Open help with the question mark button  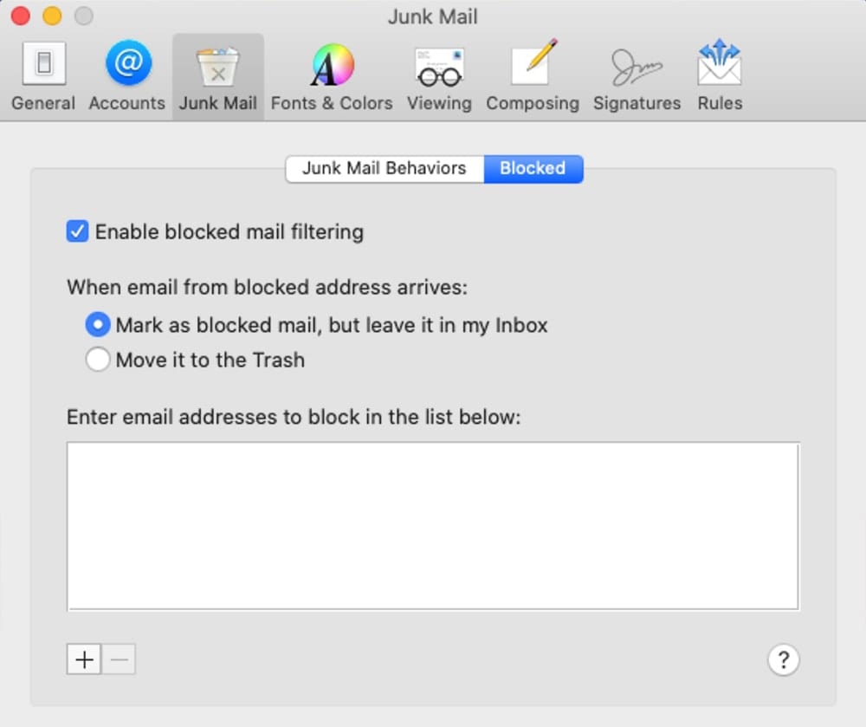[x=783, y=660]
